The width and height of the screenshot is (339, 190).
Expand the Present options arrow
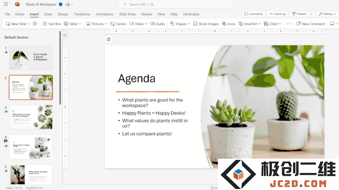(x=311, y=14)
